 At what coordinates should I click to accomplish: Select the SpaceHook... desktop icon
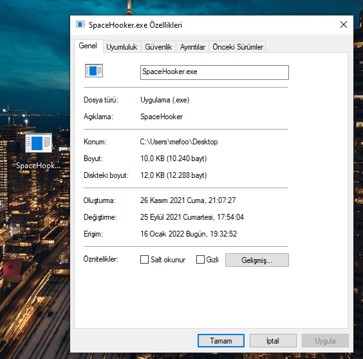(x=39, y=151)
